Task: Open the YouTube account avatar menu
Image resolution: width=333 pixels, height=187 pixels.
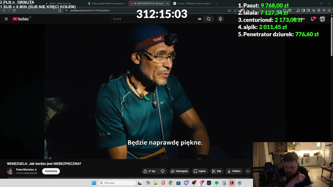Action: pos(322,19)
